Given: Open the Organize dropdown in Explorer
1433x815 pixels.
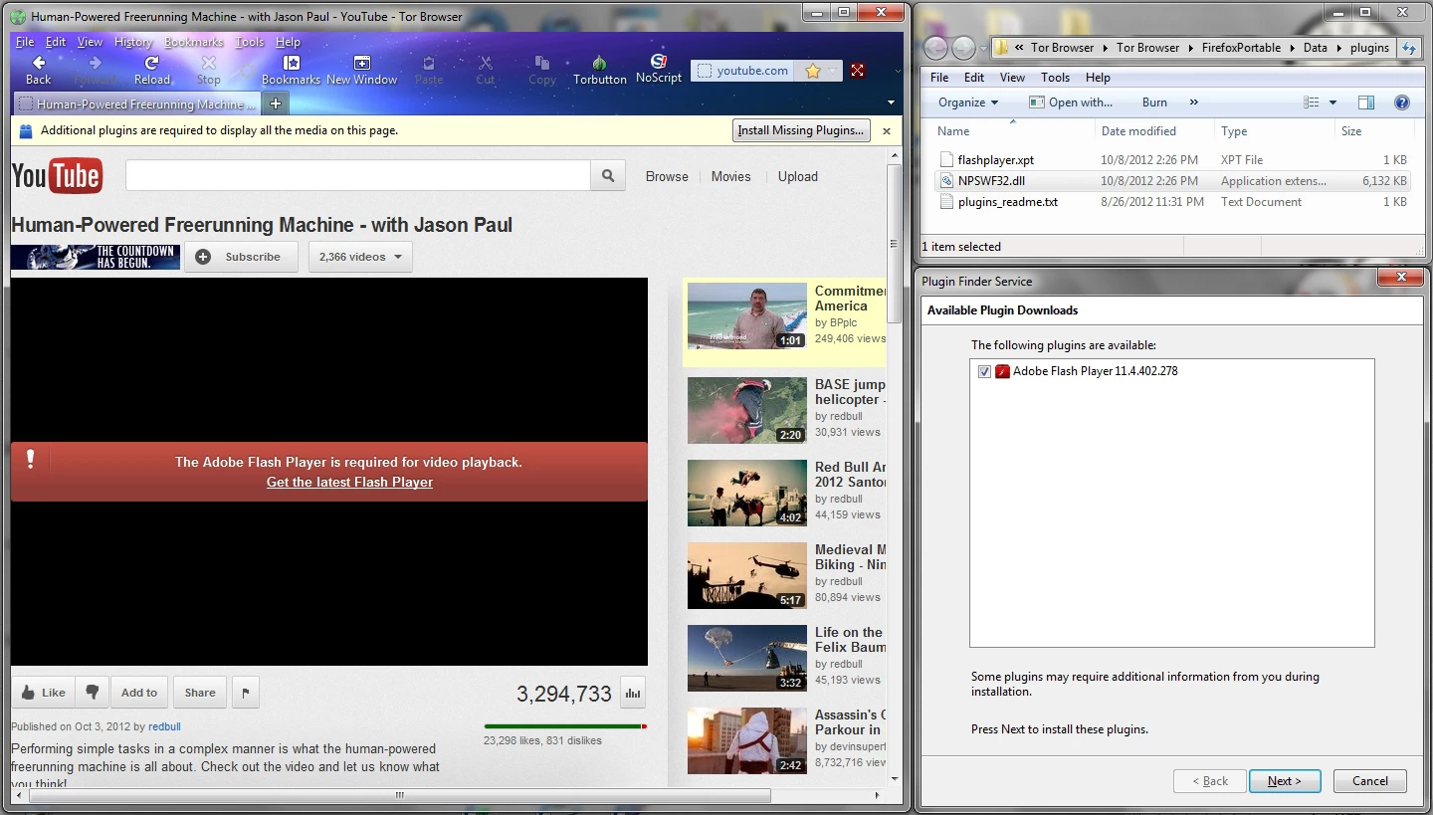Looking at the screenshot, I should tap(967, 102).
